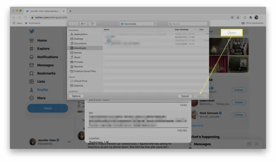Viewport: 276px width, 162px height.
Task: Open a new browser tab
Action: click(70, 11)
